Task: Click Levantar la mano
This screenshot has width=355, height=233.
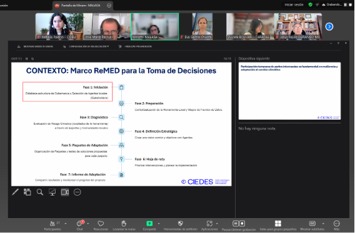Action: click(x=124, y=226)
